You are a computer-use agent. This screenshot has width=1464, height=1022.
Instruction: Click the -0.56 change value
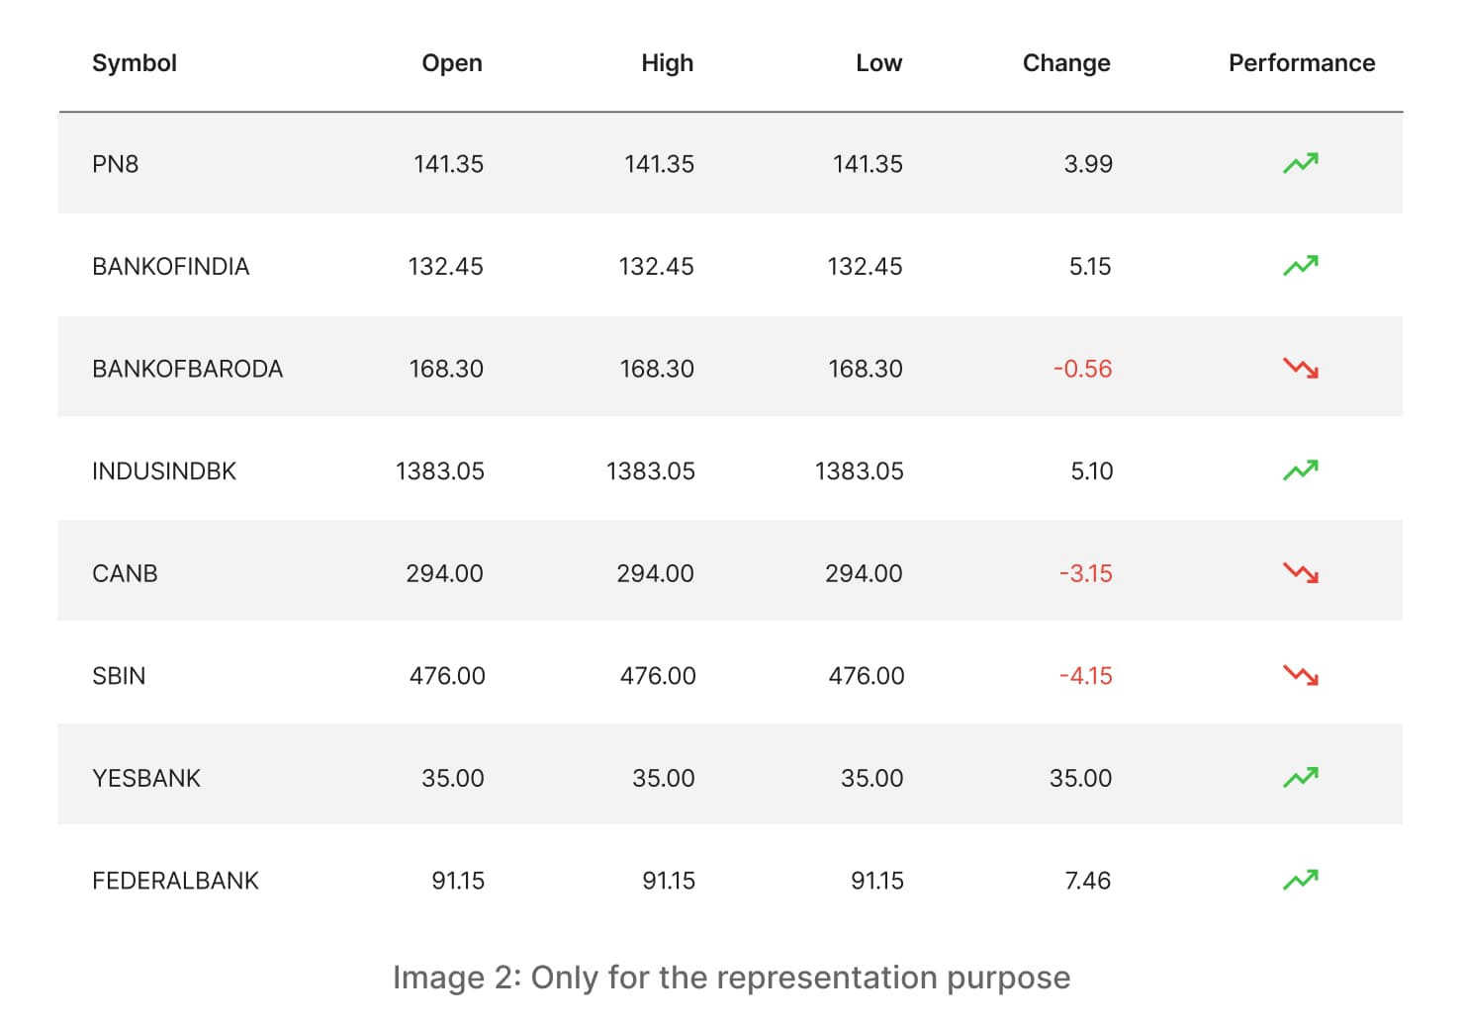(1082, 369)
